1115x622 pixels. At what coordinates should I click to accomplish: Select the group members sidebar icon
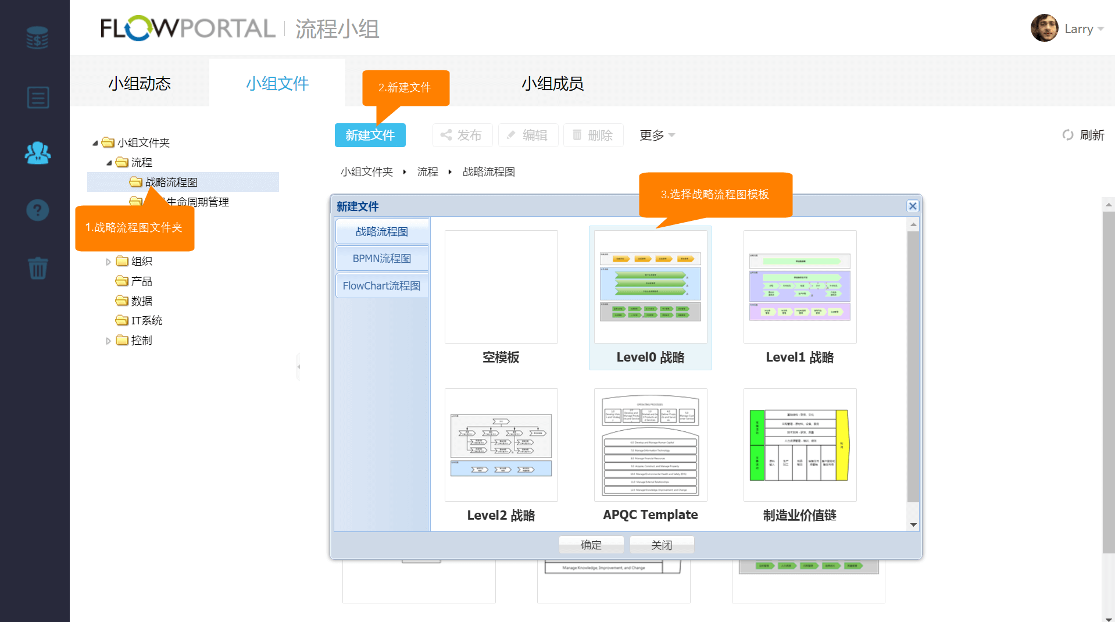pos(38,153)
